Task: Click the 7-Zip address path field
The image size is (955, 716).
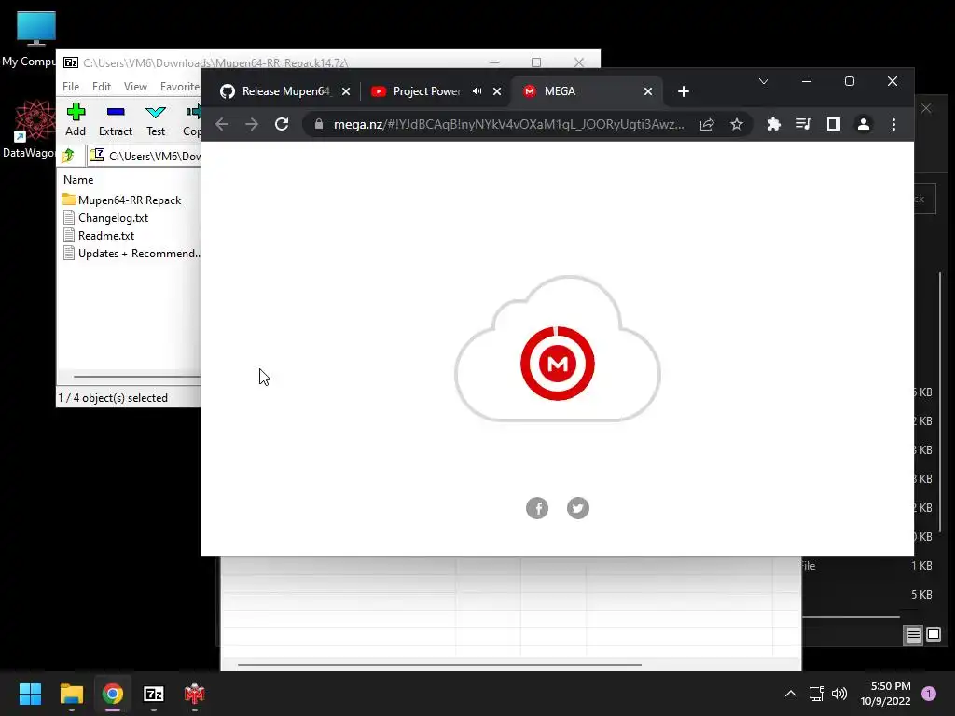Action: click(145, 156)
